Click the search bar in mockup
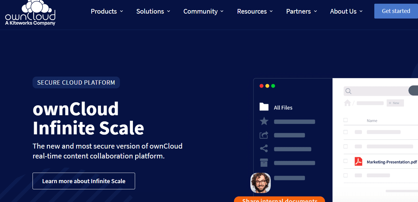Viewport: 418px width, 202px height. click(x=381, y=91)
